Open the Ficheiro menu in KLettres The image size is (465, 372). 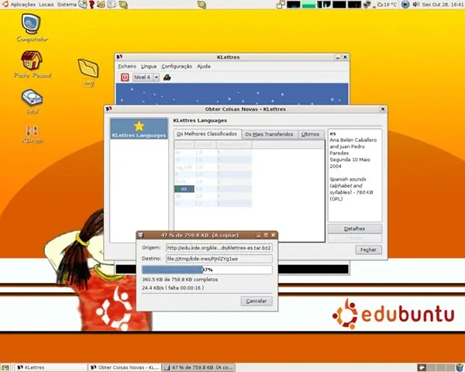(127, 66)
